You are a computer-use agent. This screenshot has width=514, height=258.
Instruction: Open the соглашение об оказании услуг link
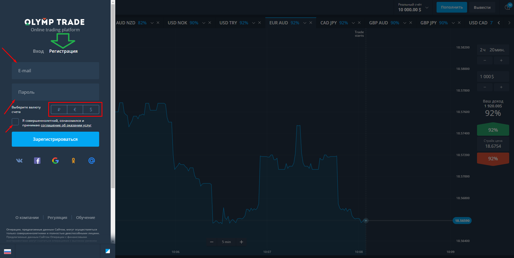(x=66, y=125)
